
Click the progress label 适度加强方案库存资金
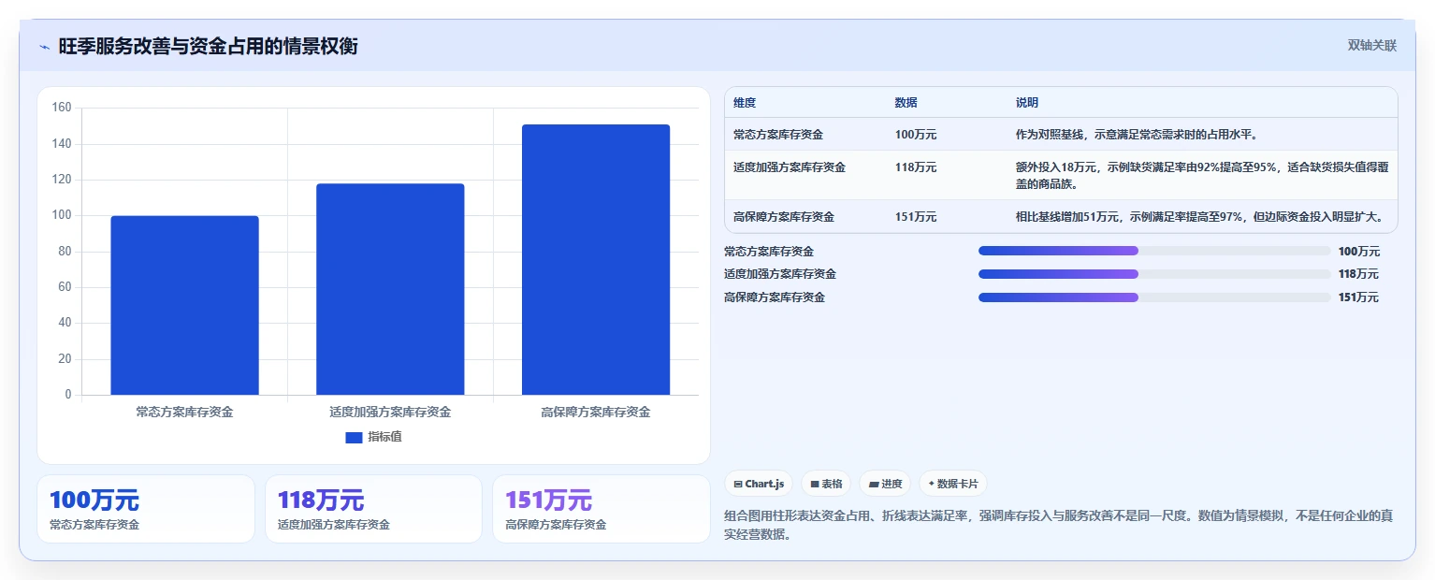click(x=780, y=274)
